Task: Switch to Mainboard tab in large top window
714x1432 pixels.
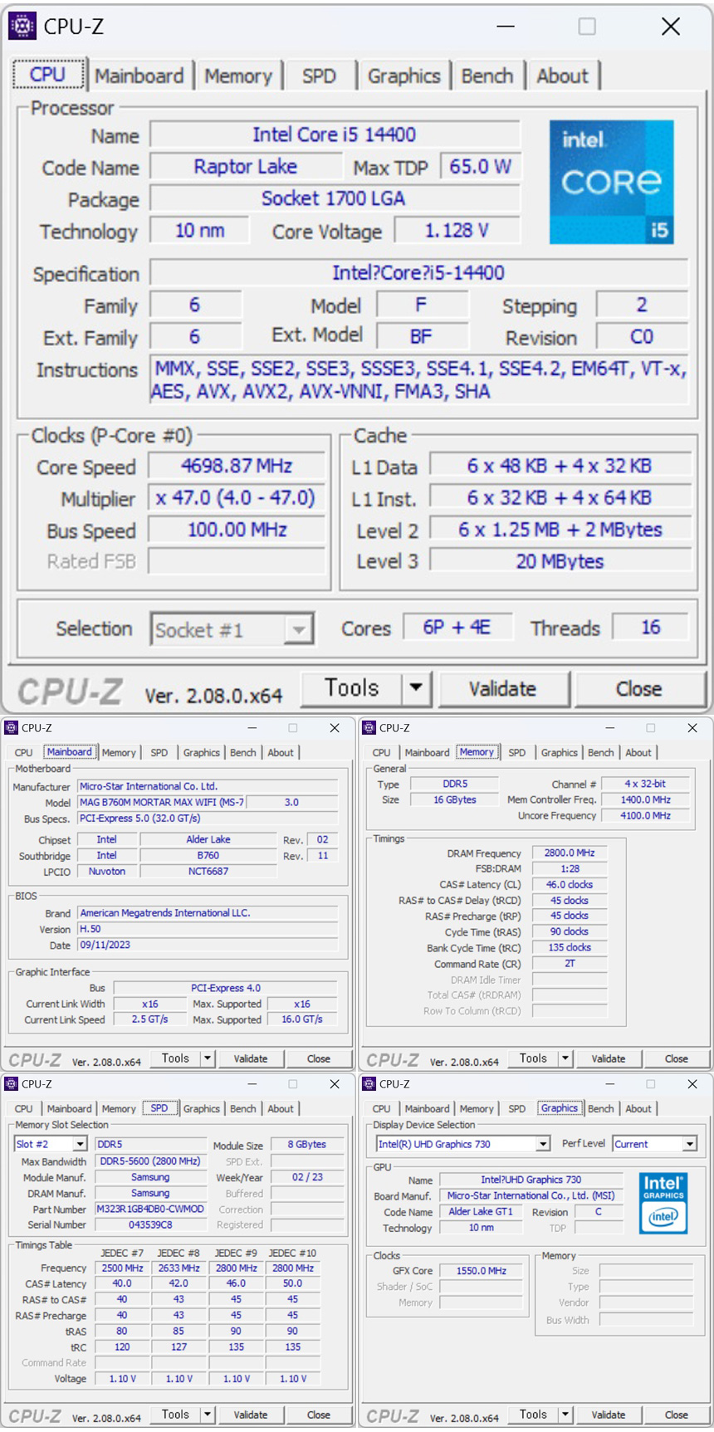Action: pos(139,76)
